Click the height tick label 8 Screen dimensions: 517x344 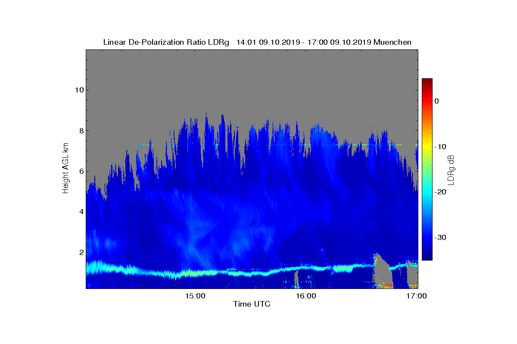[81, 130]
